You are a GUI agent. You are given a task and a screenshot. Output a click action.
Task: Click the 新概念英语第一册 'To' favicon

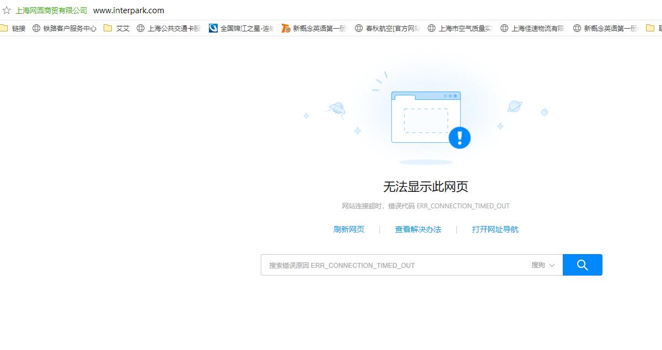286,28
